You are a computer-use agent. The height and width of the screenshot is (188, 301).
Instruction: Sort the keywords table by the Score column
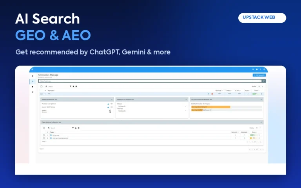(257, 90)
